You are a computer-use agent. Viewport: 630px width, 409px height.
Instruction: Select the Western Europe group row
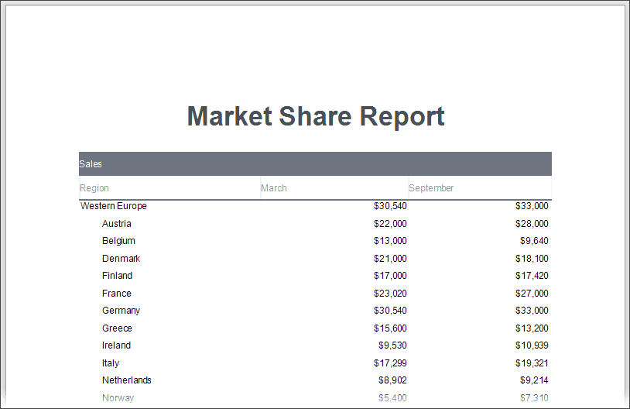[114, 206]
